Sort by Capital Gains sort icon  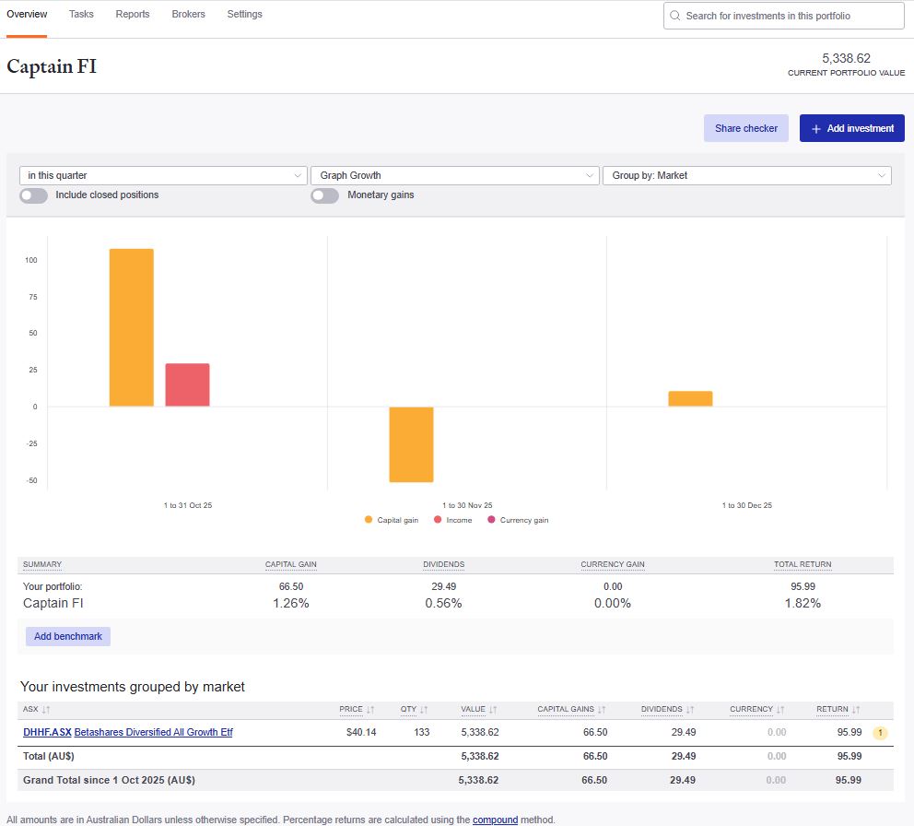[602, 710]
